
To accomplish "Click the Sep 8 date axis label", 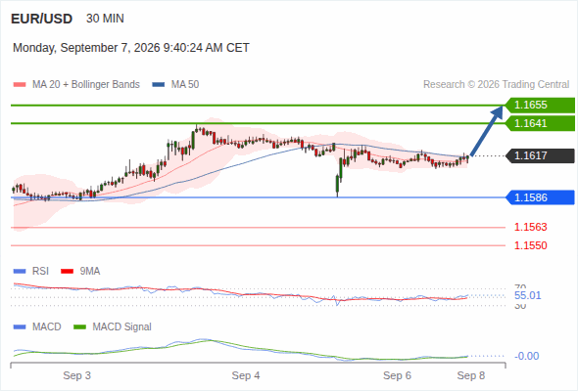I will pyautogui.click(x=471, y=375).
